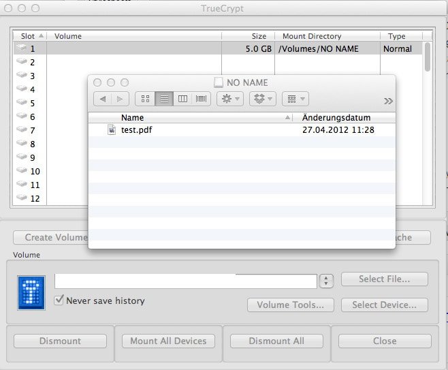Click the Mount Directory column header

click(x=327, y=36)
